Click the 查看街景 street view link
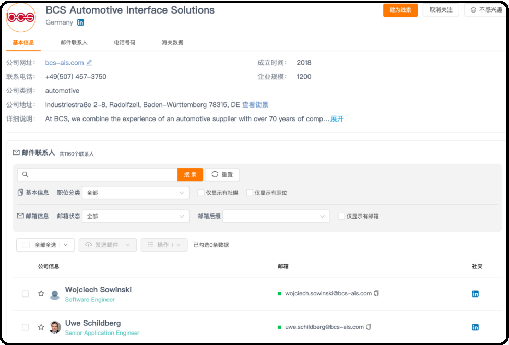 (x=255, y=105)
